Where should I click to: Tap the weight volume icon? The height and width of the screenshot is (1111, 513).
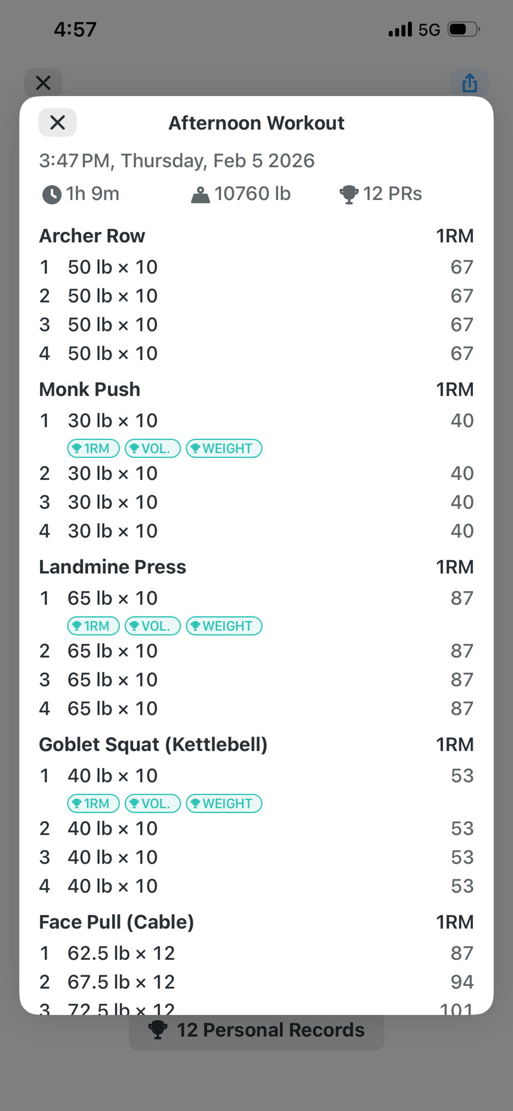click(200, 194)
